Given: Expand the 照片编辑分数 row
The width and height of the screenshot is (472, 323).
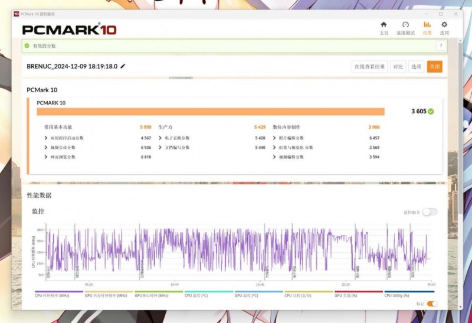Looking at the screenshot, I should (274, 138).
